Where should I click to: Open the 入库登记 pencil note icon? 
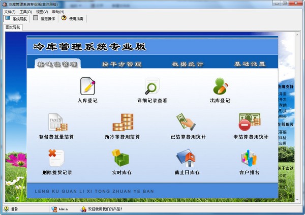(88, 86)
